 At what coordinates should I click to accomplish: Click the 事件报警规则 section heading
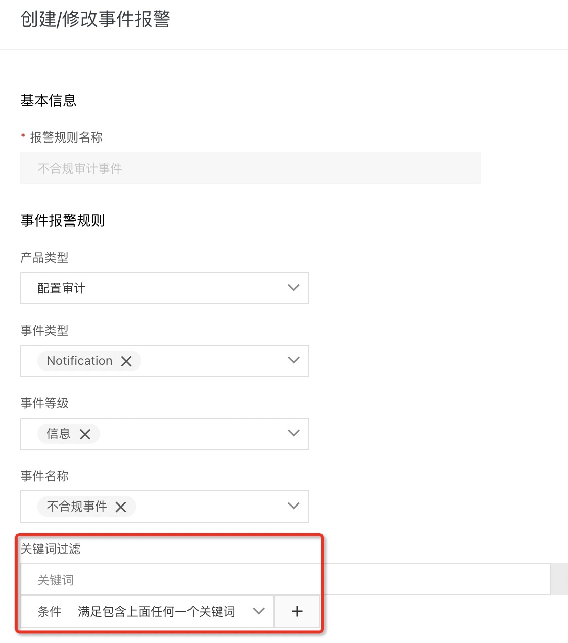pos(63,220)
